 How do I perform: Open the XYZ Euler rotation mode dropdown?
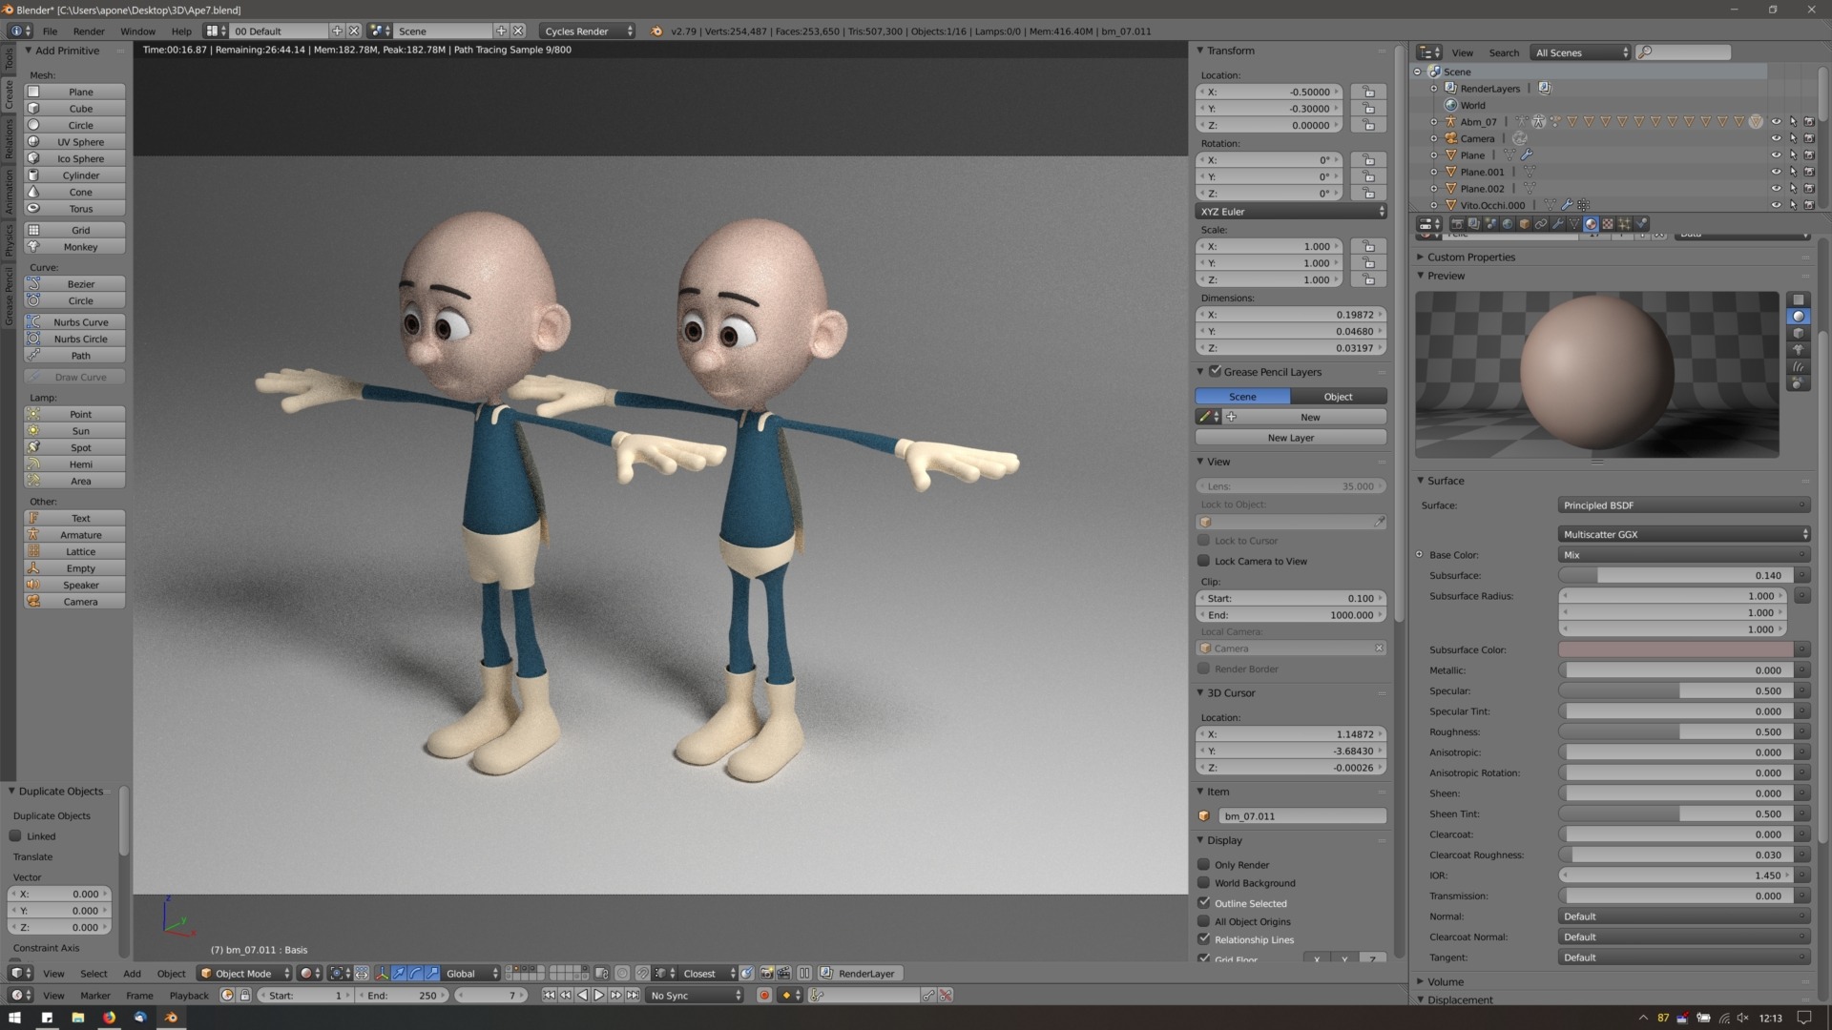(1290, 211)
